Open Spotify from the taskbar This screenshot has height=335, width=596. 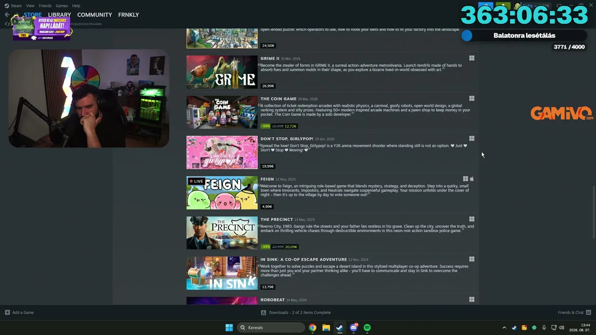pos(367,328)
